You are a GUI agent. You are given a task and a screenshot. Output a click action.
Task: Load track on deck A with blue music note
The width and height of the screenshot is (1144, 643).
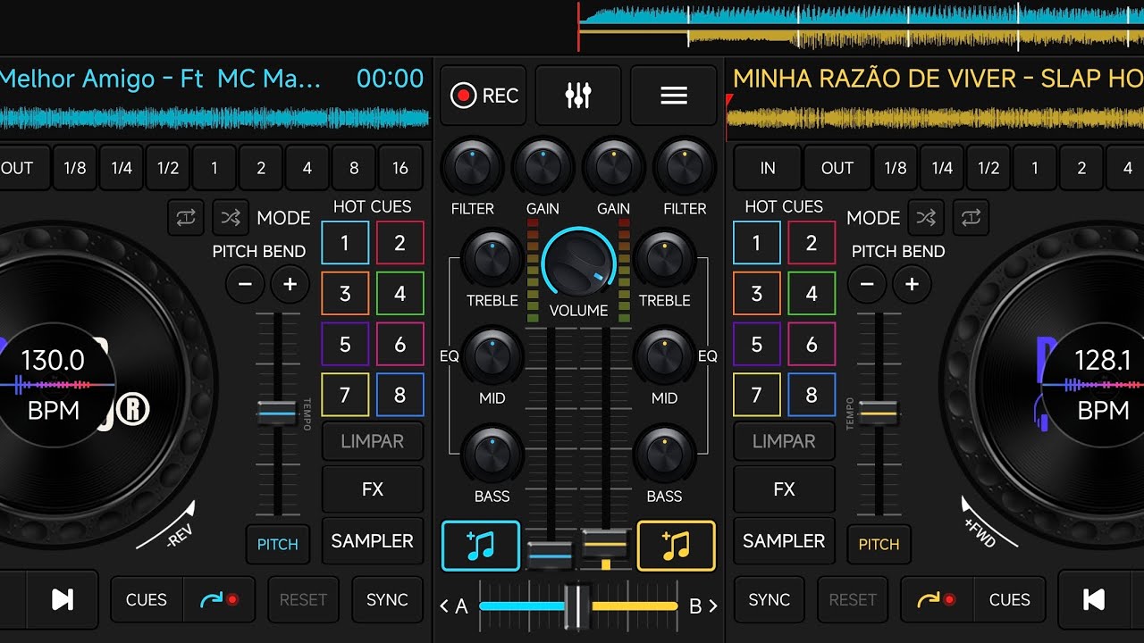pos(481,546)
